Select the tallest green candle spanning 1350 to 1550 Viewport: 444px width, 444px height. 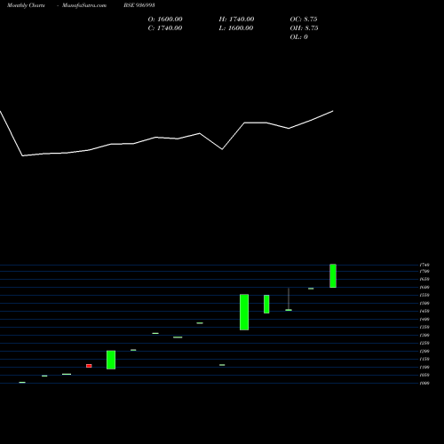pyautogui.click(x=244, y=312)
